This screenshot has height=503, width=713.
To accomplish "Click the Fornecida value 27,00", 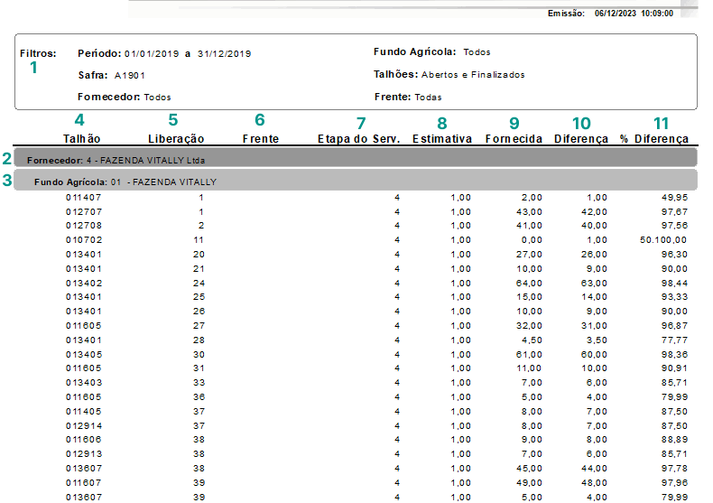I will pyautogui.click(x=529, y=255).
